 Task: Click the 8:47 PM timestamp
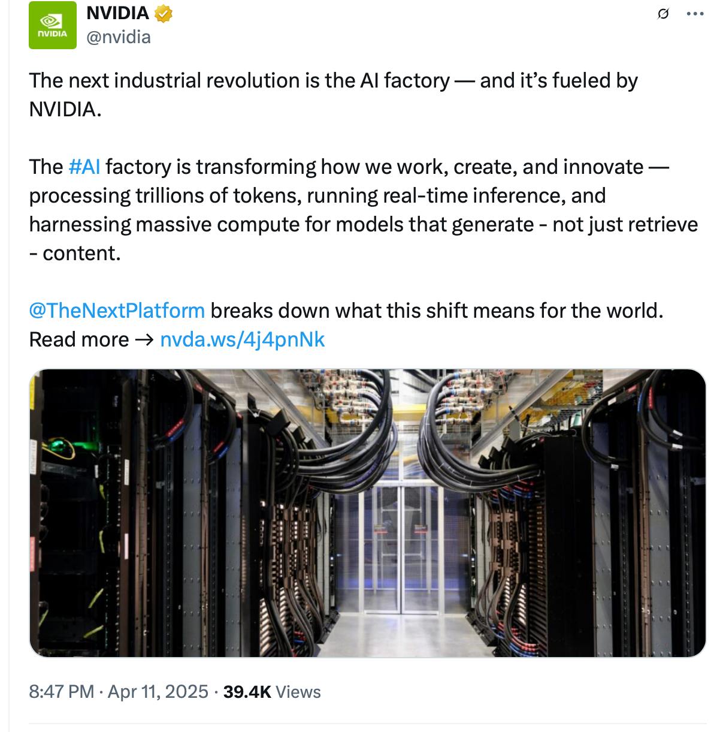pyautogui.click(x=61, y=692)
